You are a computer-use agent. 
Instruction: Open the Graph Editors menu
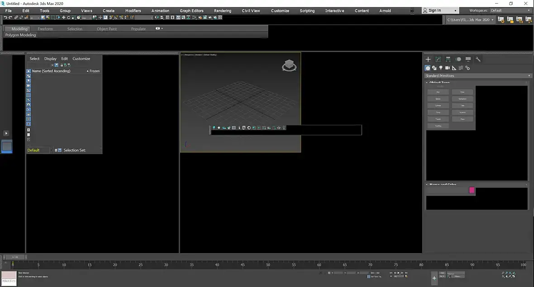tap(192, 11)
